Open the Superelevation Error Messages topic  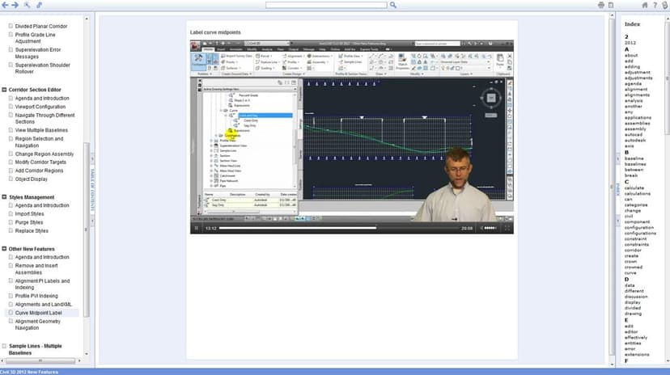pos(37,53)
